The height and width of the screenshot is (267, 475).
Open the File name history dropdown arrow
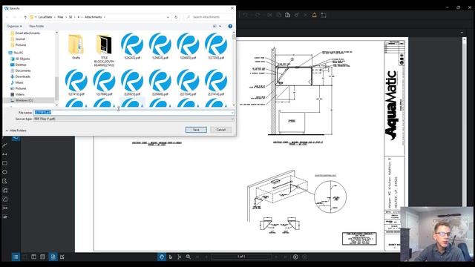click(232, 113)
